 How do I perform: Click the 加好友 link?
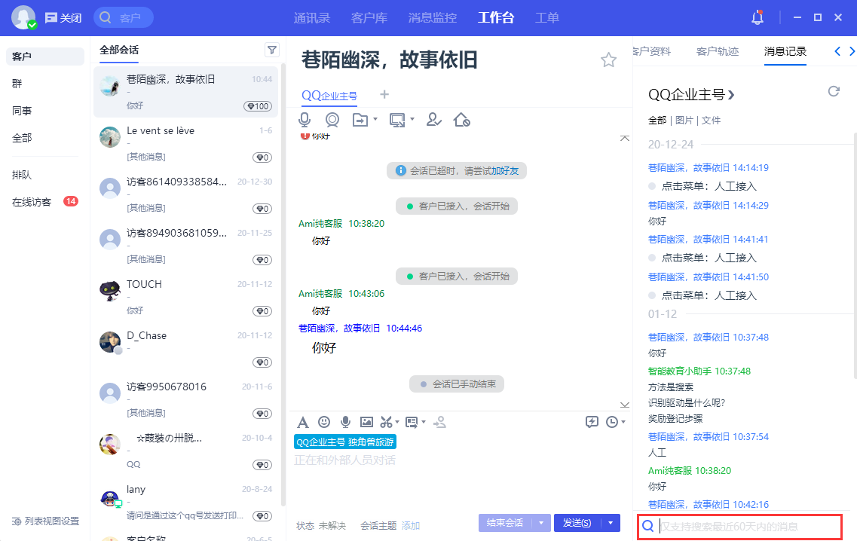pos(504,171)
